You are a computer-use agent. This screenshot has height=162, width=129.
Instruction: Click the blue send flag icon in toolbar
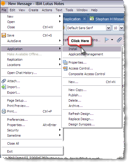[x=107, y=40]
